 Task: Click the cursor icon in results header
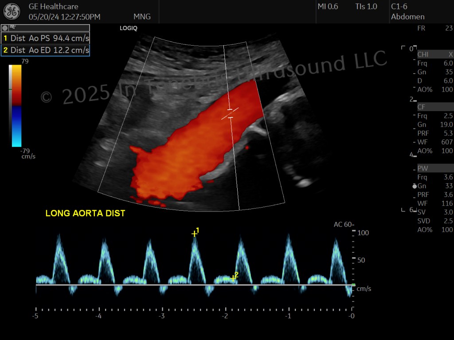(x=13, y=27)
